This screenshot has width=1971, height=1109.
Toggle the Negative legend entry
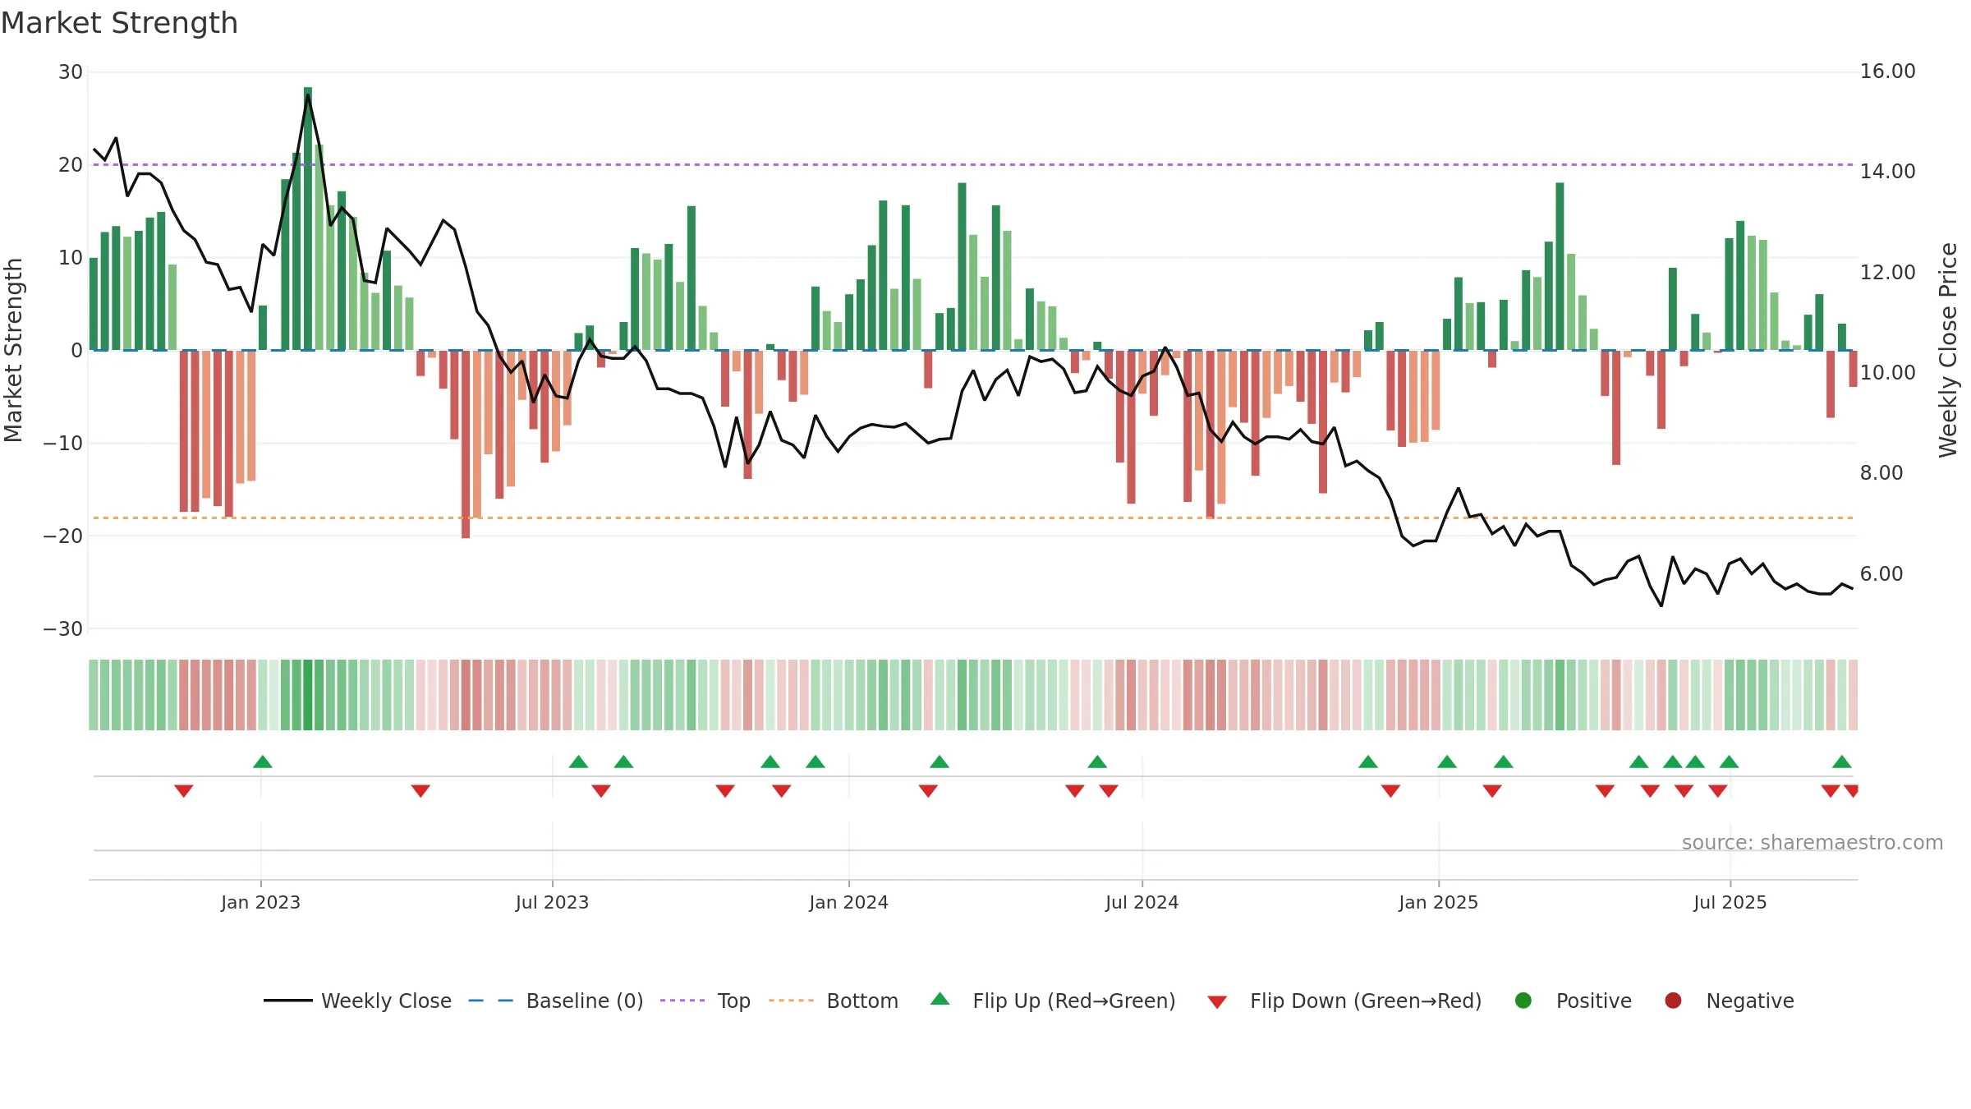pos(1729,1001)
